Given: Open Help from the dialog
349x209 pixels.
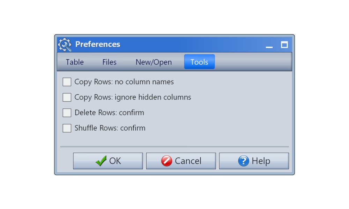Looking at the screenshot, I should (x=254, y=161).
